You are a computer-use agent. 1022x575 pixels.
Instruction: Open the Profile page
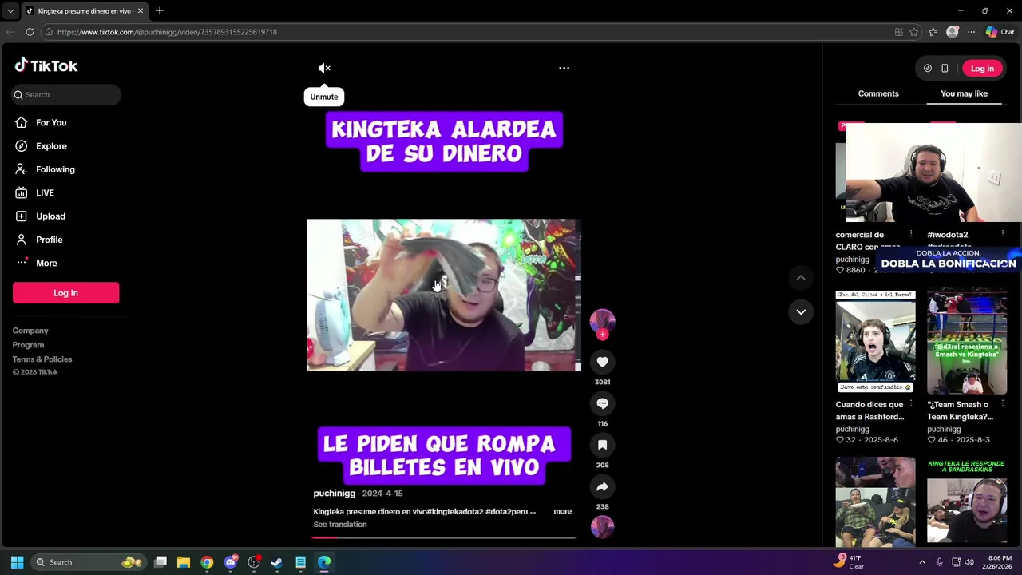[x=49, y=240]
